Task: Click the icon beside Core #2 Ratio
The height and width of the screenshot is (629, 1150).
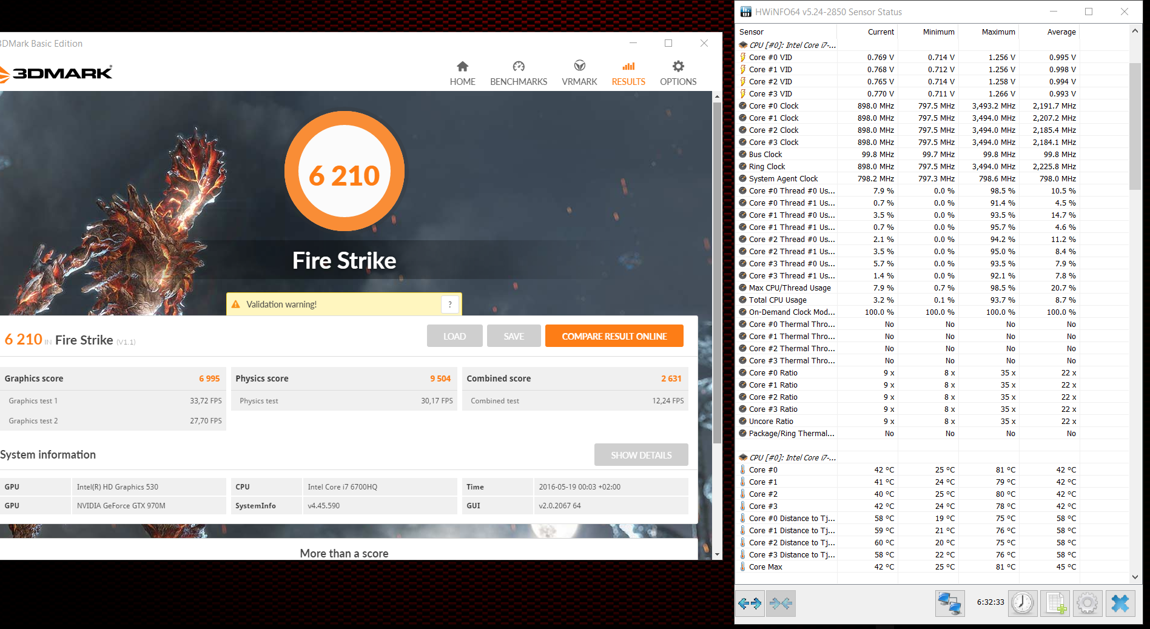Action: tap(742, 397)
